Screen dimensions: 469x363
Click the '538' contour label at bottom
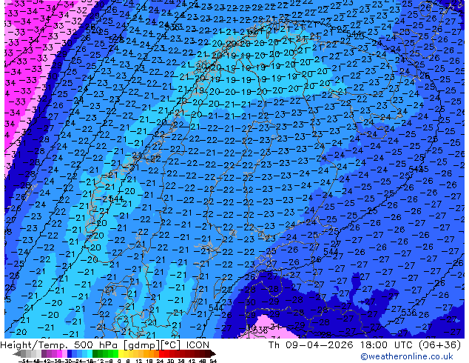pos(260,330)
